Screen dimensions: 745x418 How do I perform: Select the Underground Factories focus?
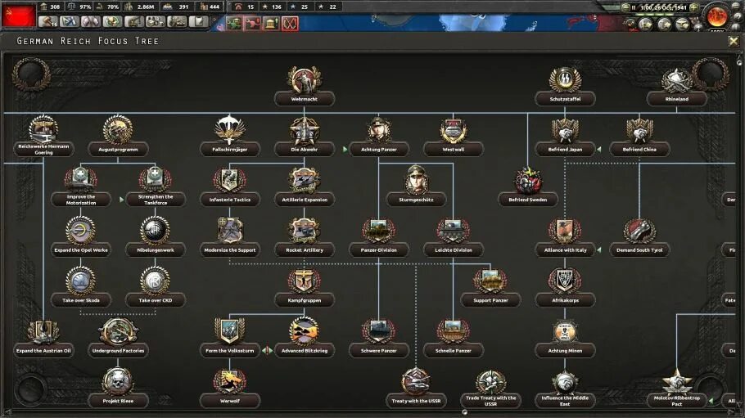coord(118,338)
